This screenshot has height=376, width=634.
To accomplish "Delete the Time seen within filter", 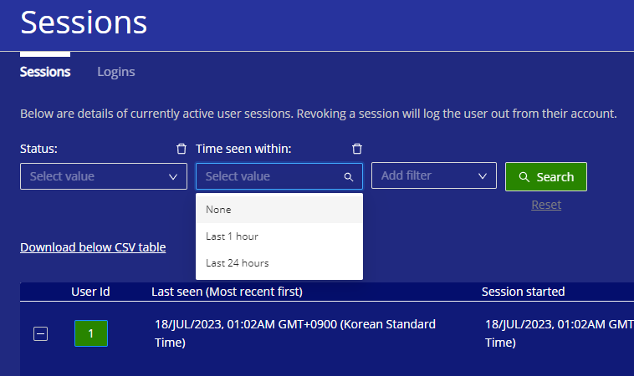I will pos(356,149).
